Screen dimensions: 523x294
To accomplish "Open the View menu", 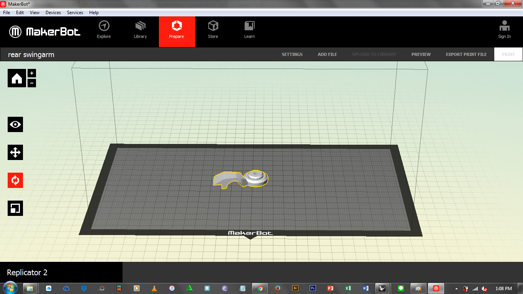I will 35,13.
